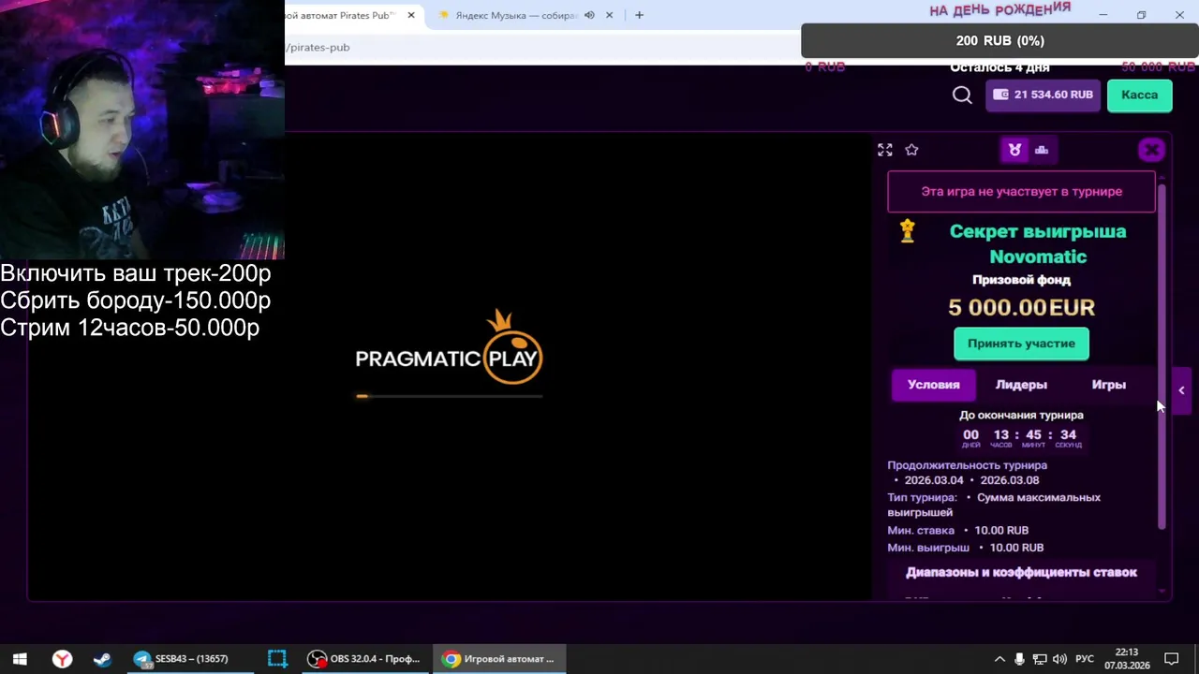Viewport: 1199px width, 674px height.
Task: Click prize fund '5 000.00 EUR'
Action: click(x=1021, y=307)
